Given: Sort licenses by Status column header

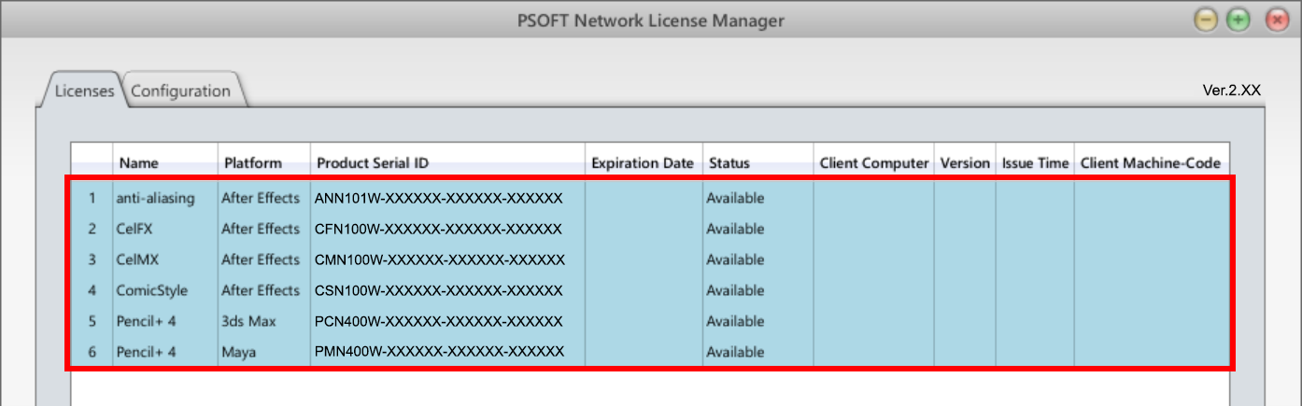Looking at the screenshot, I should pos(729,162).
